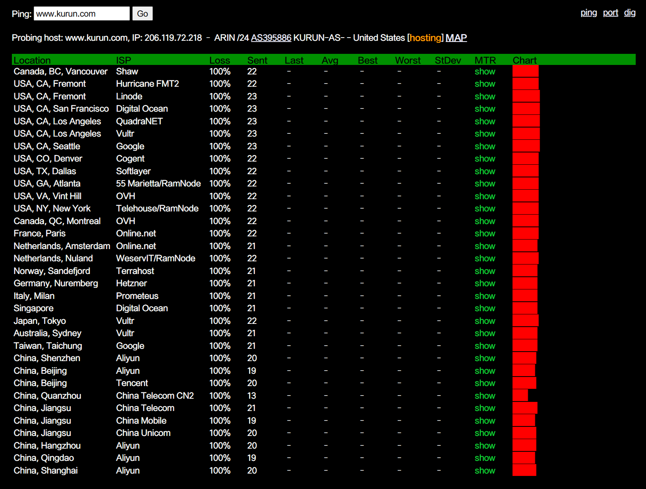Image resolution: width=646 pixels, height=489 pixels.
Task: Click the orange hosting label
Action: coord(425,38)
